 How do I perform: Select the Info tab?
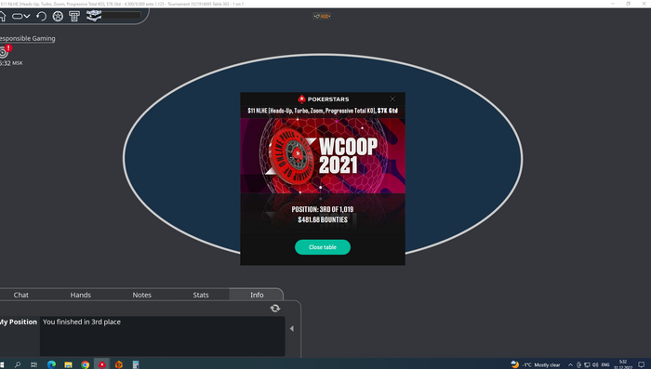[257, 295]
